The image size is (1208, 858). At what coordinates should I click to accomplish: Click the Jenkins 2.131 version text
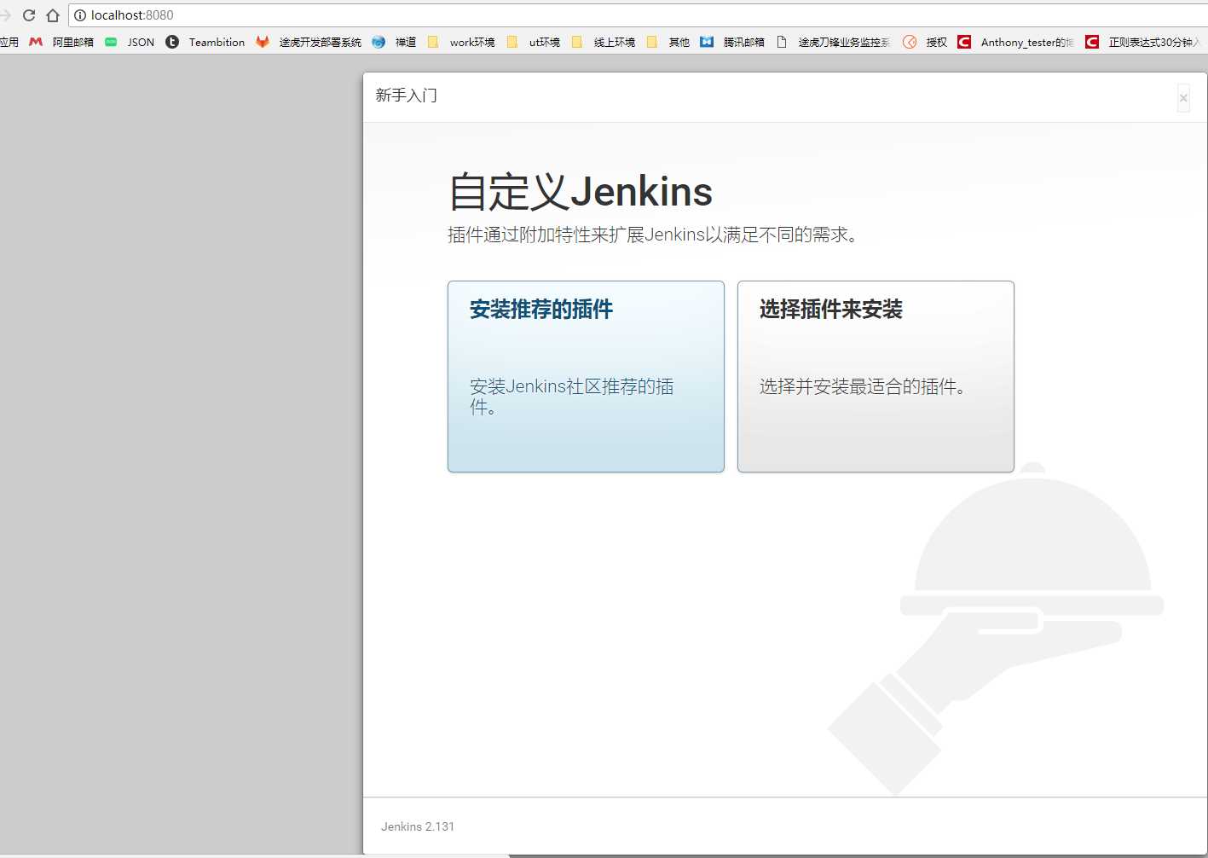418,826
